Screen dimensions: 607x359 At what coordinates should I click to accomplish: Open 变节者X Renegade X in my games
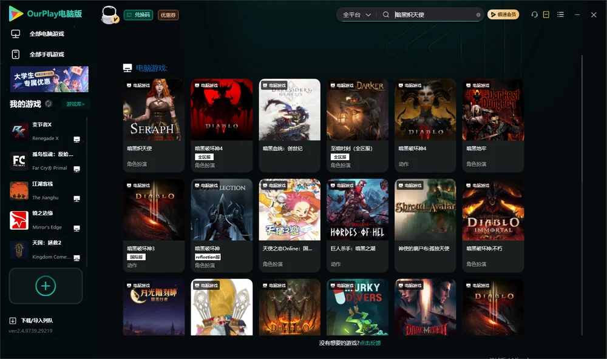coord(46,132)
